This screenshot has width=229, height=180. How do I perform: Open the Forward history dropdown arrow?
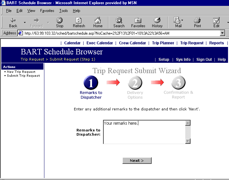pyautogui.click(x=48, y=22)
